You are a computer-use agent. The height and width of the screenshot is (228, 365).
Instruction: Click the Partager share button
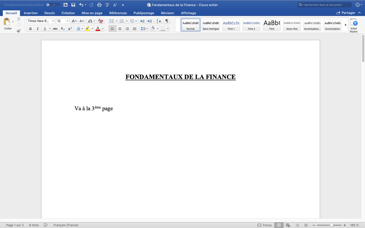tap(346, 13)
